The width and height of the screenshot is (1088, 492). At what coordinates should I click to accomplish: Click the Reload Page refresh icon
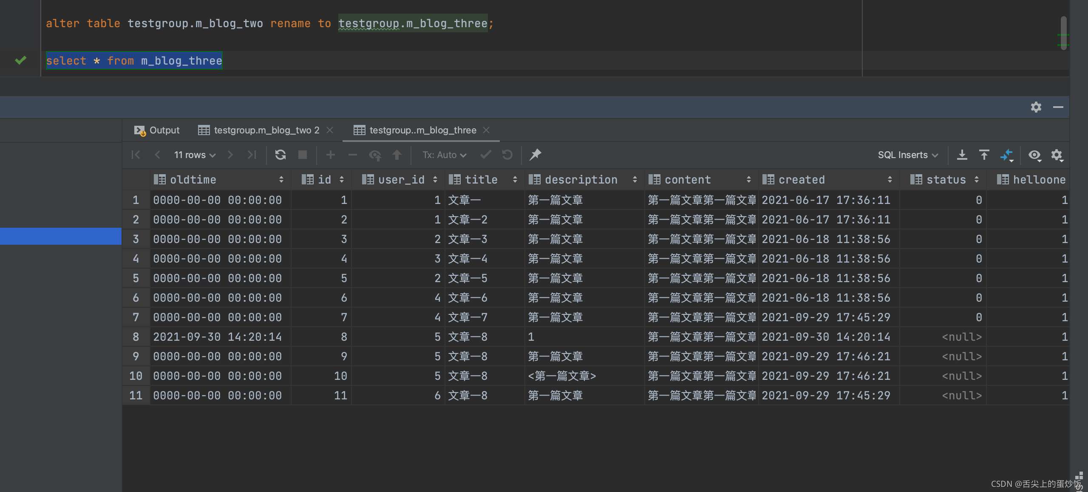click(x=280, y=155)
